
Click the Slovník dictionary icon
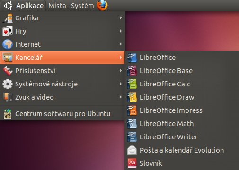pyautogui.click(x=132, y=163)
